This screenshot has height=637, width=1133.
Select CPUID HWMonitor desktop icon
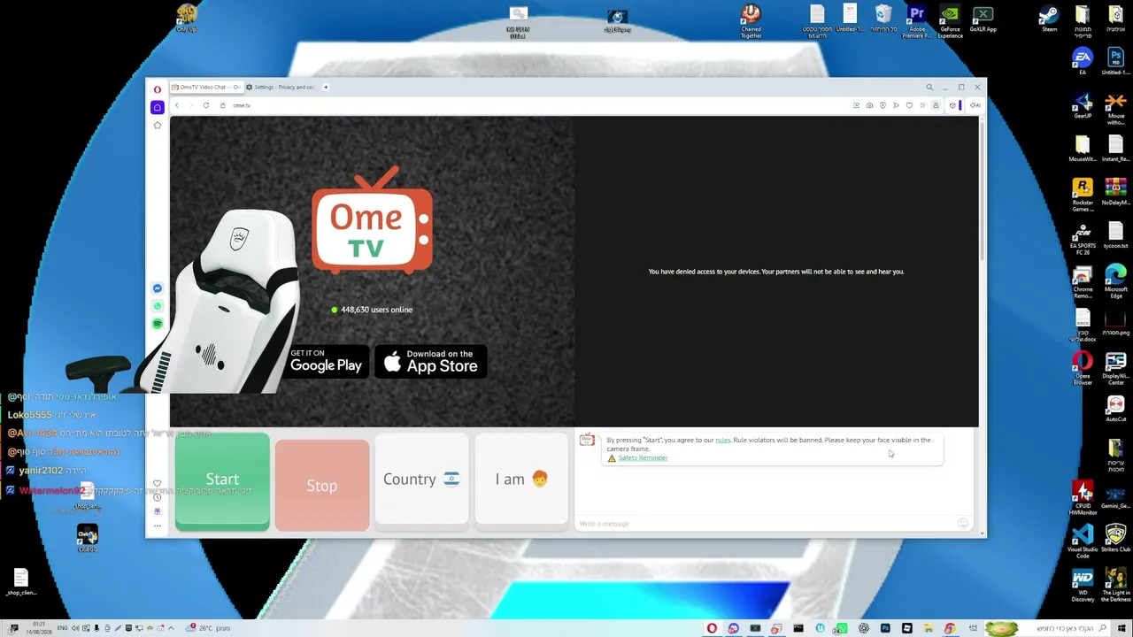tap(1083, 497)
